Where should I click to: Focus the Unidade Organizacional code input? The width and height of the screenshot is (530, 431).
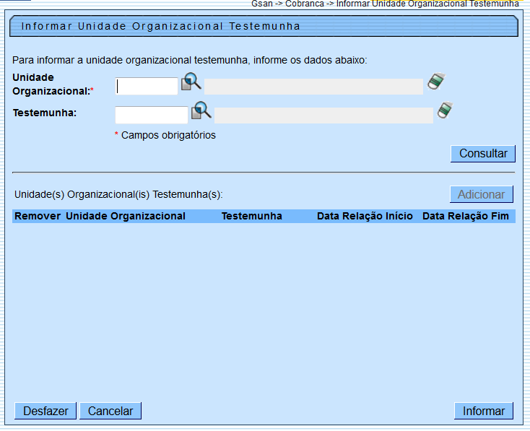click(147, 87)
